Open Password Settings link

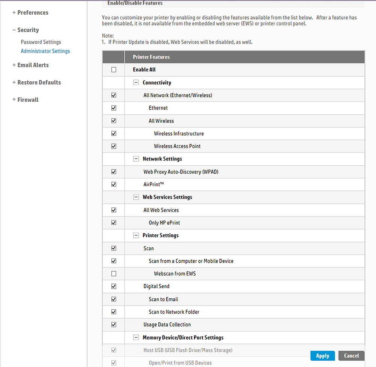(41, 42)
